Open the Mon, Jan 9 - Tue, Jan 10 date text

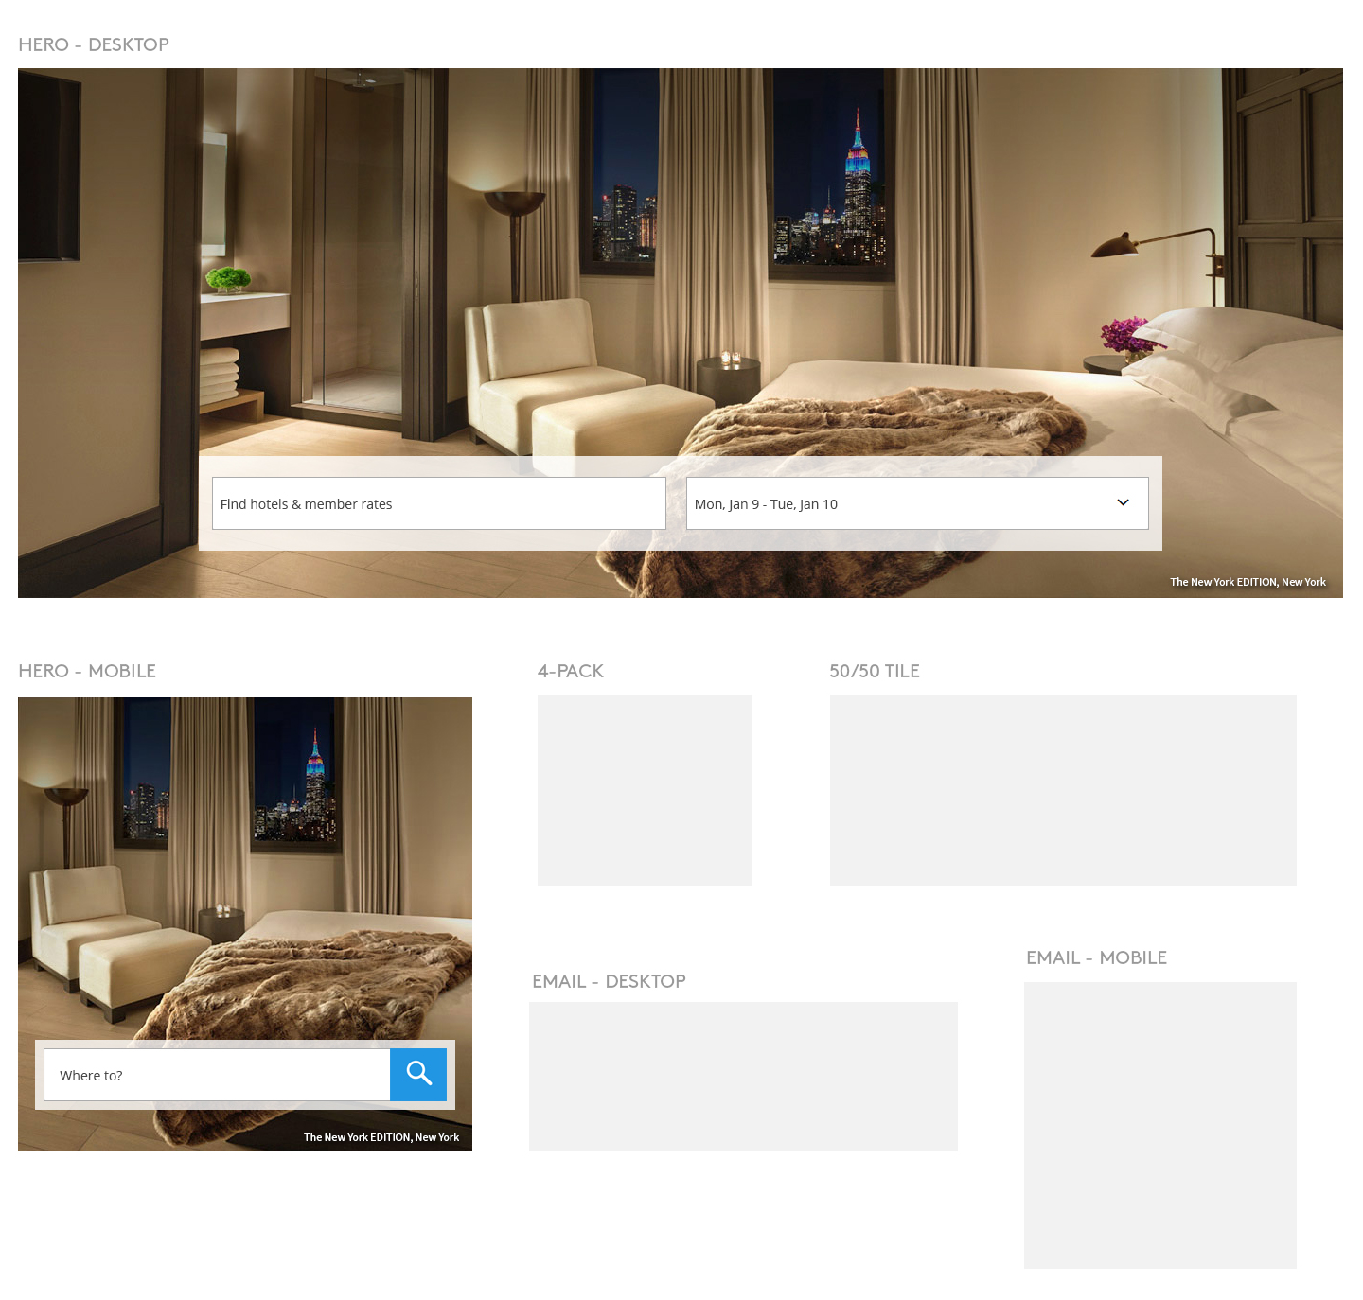pyautogui.click(x=766, y=504)
